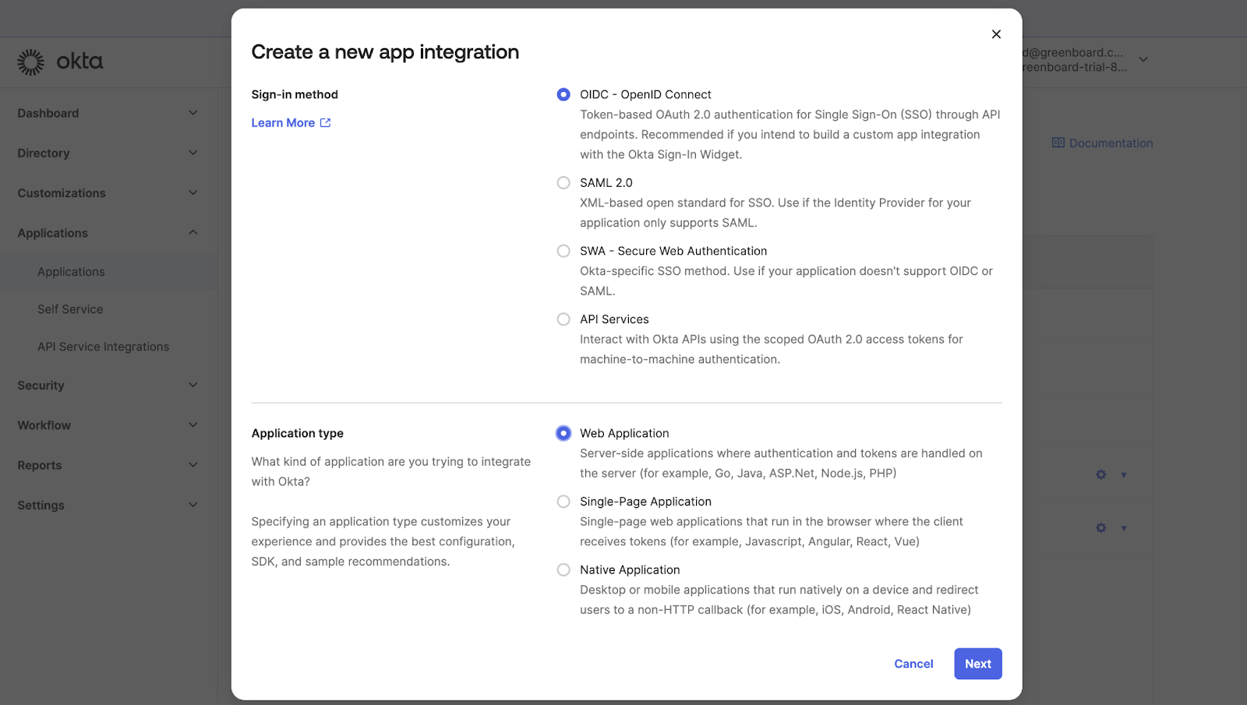Image resolution: width=1247 pixels, height=705 pixels.
Task: Open the caret menu beside the lower gear
Action: pos(1124,528)
